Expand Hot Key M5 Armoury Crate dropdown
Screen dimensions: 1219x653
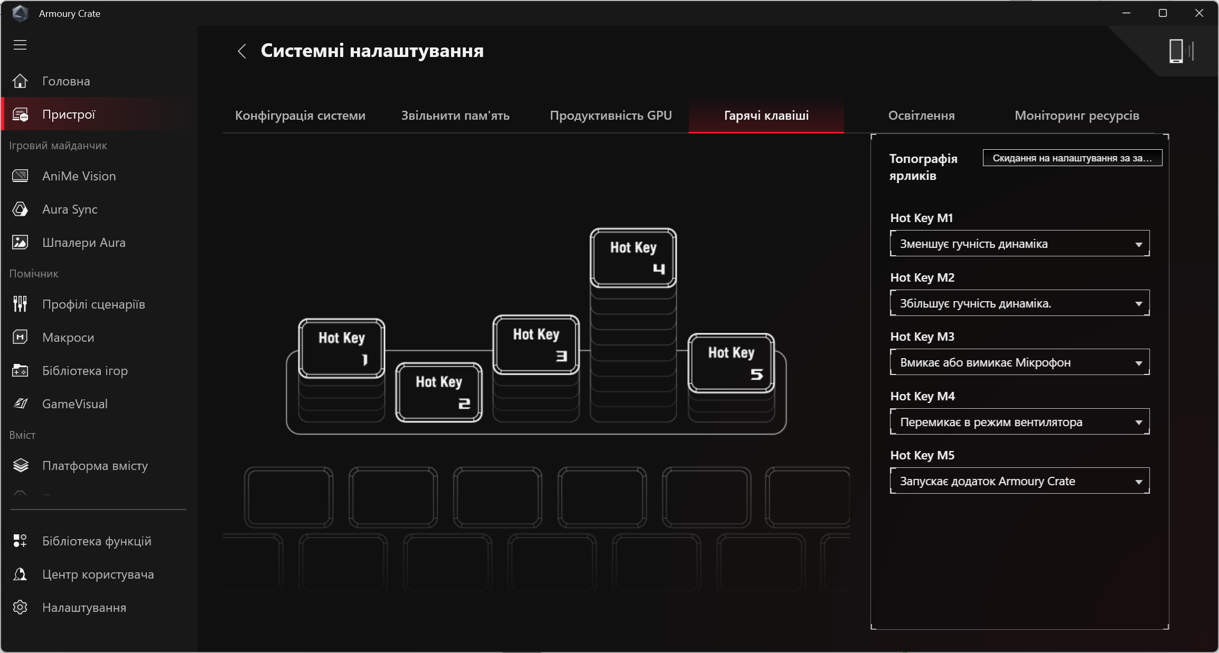pyautogui.click(x=1019, y=481)
